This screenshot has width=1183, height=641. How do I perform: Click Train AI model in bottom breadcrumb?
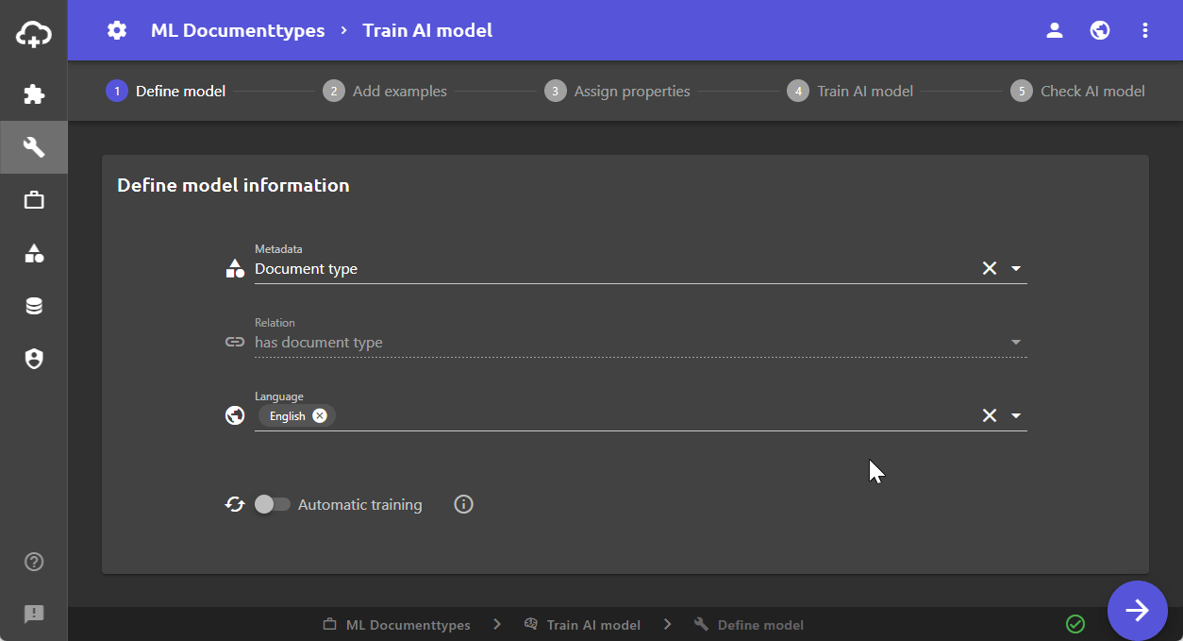(582, 625)
